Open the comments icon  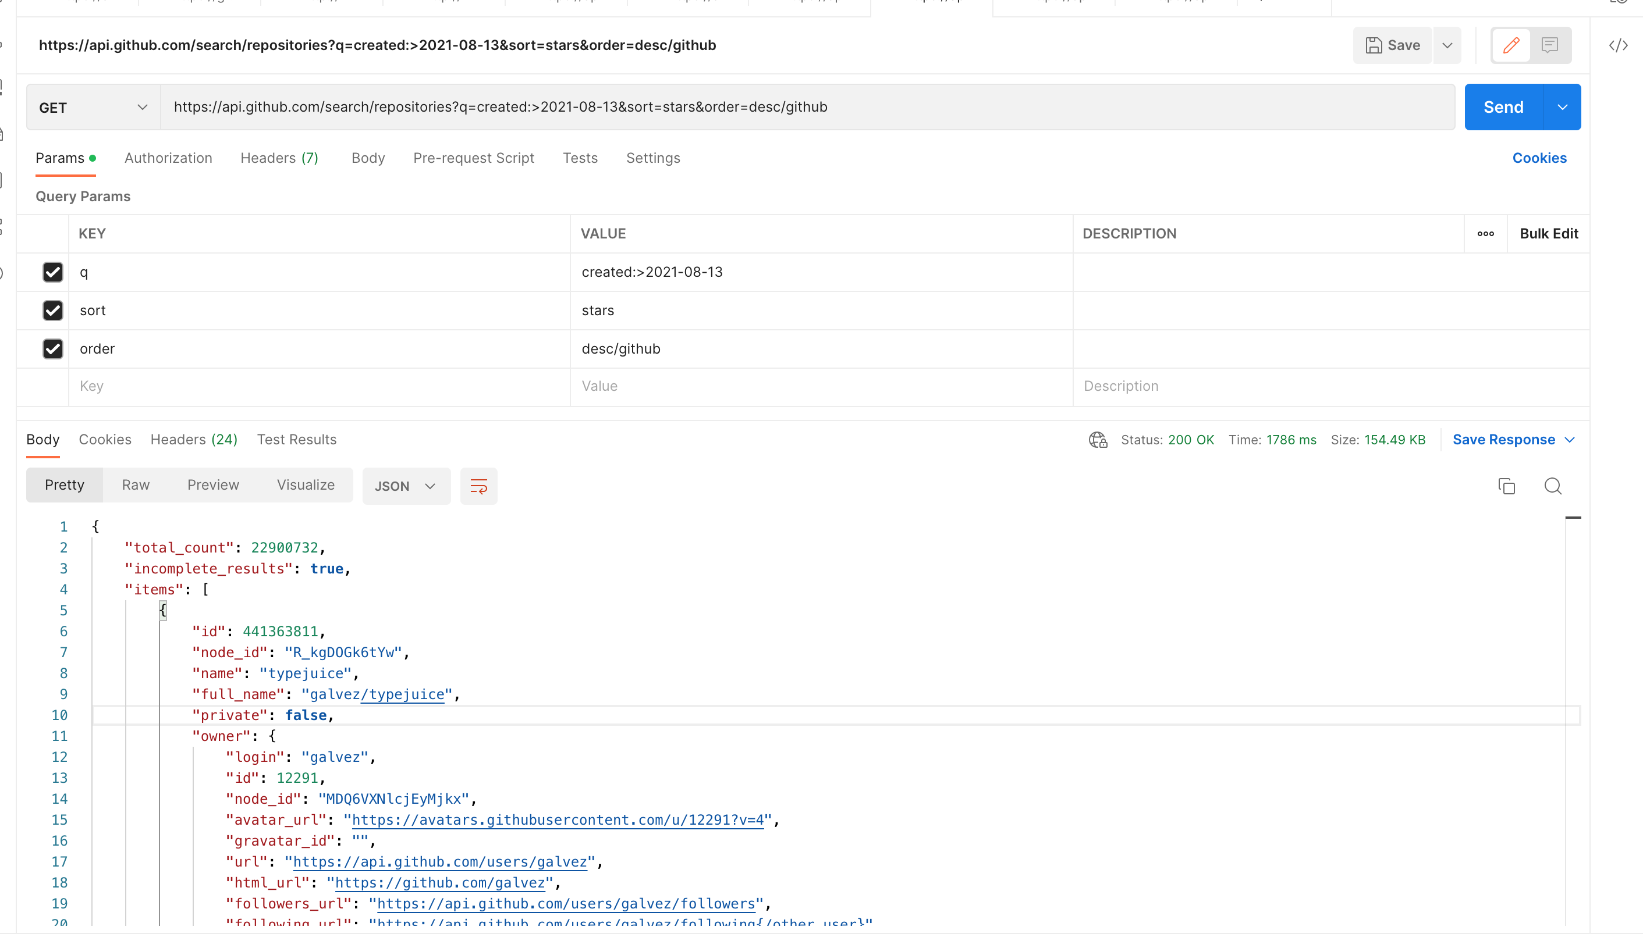pos(1549,45)
